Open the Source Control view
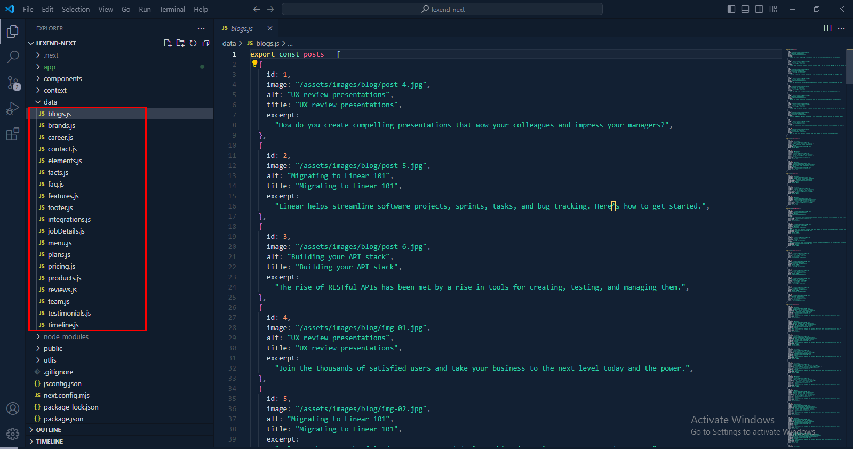 13,83
